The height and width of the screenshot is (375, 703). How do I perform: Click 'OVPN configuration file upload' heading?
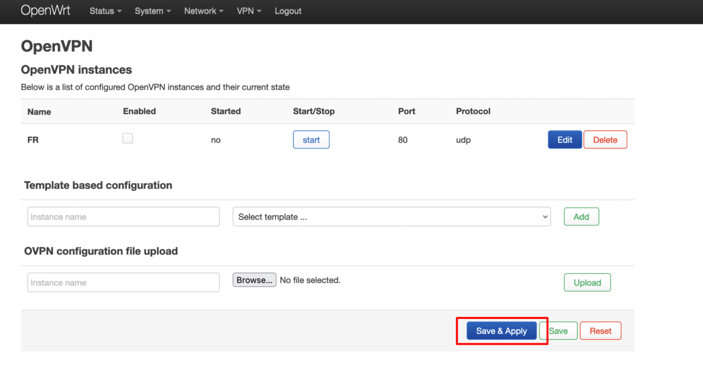click(x=101, y=252)
